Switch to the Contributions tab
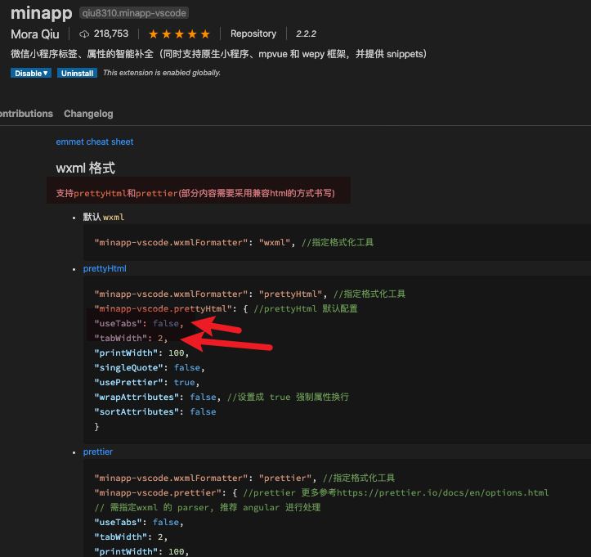 click(x=26, y=114)
